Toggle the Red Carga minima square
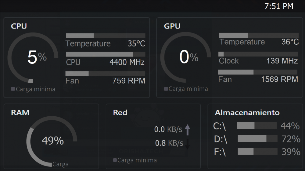 coord(115,160)
